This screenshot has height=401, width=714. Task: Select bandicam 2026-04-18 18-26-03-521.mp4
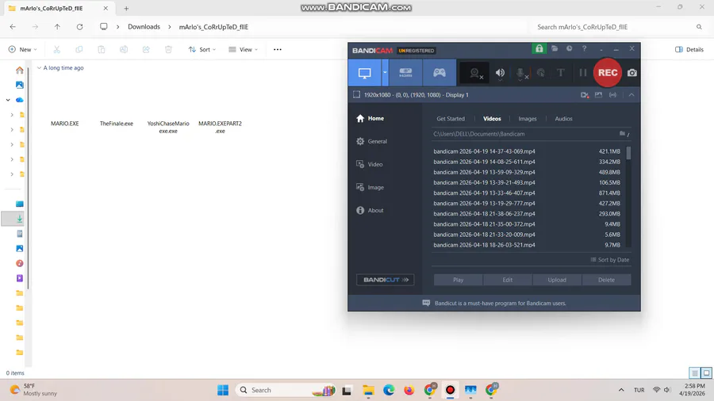point(527,245)
